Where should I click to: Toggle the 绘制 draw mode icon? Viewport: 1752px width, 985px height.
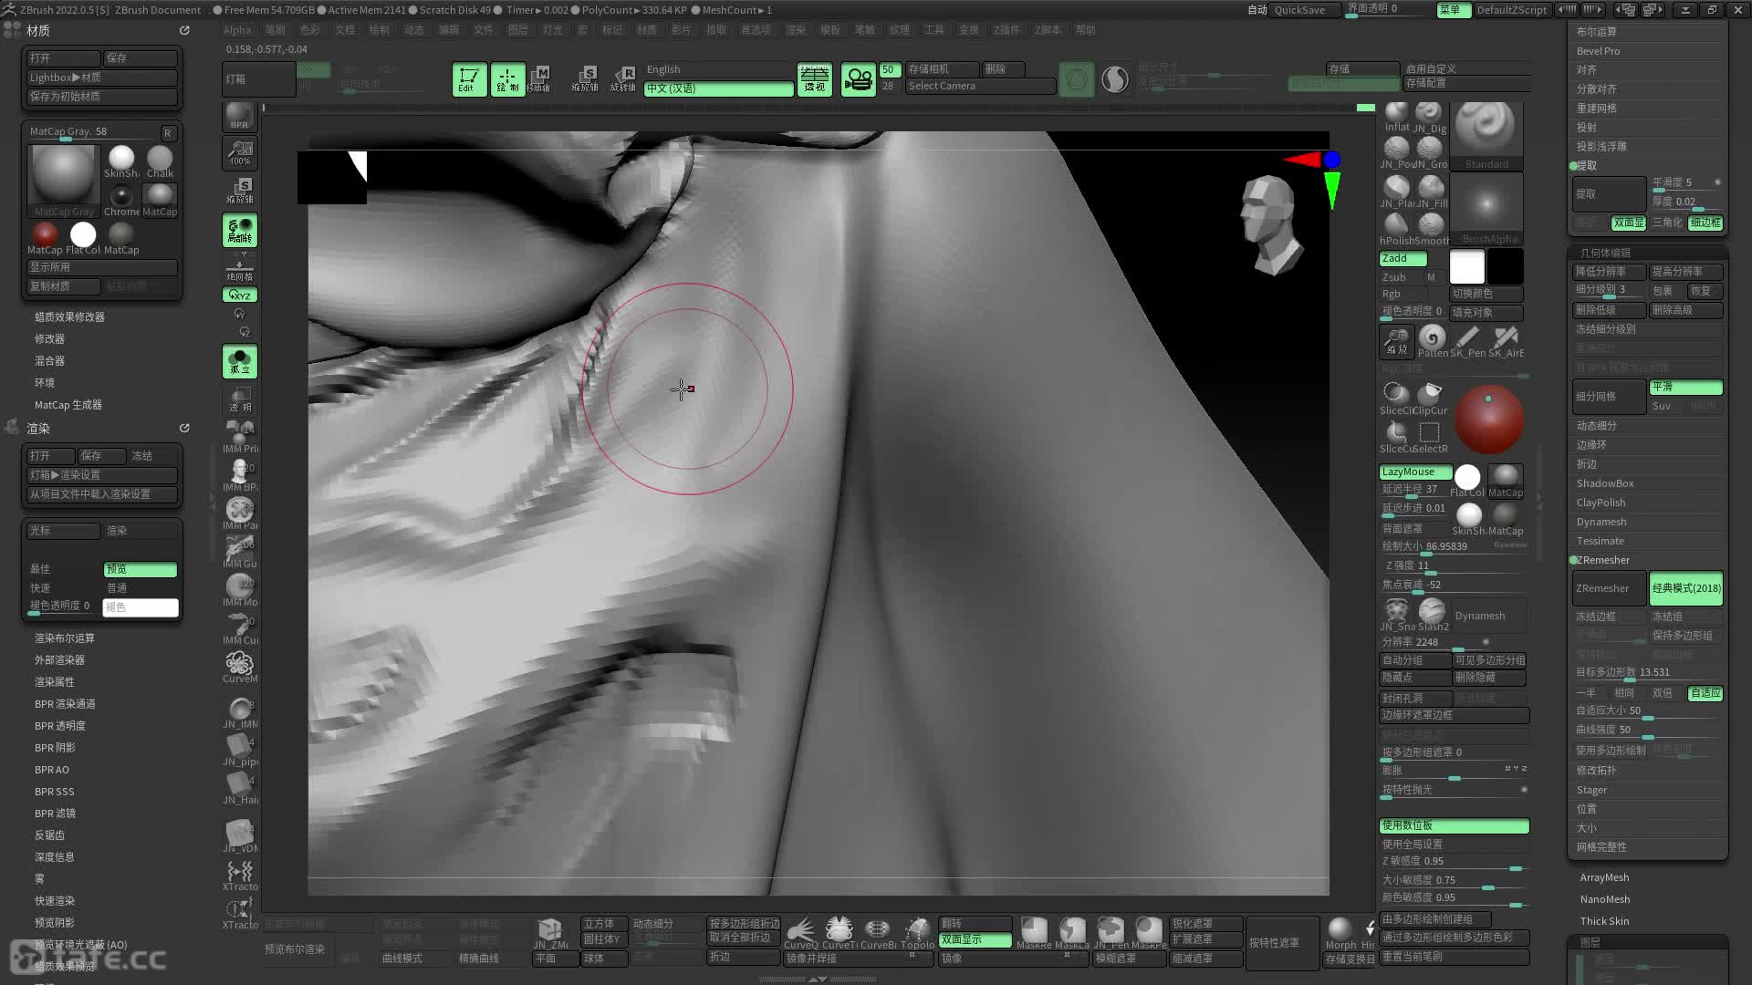[x=507, y=79]
